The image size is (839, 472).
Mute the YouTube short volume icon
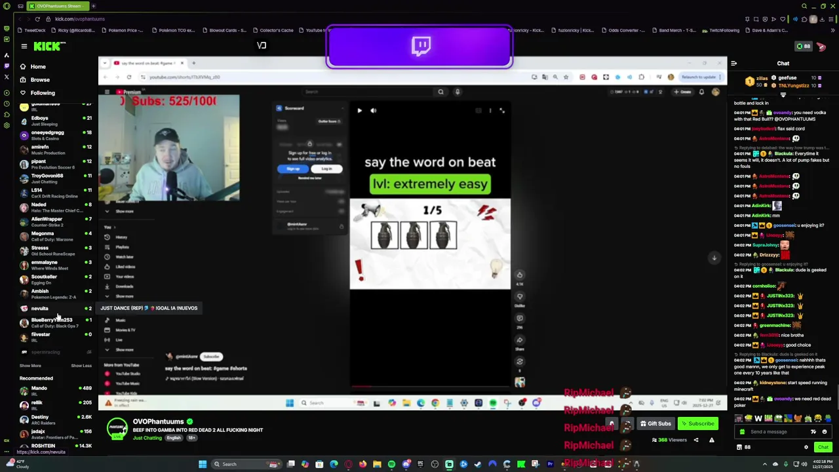pos(374,111)
